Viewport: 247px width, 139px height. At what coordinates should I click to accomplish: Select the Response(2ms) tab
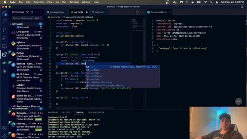pyautogui.click(x=159, y=12)
